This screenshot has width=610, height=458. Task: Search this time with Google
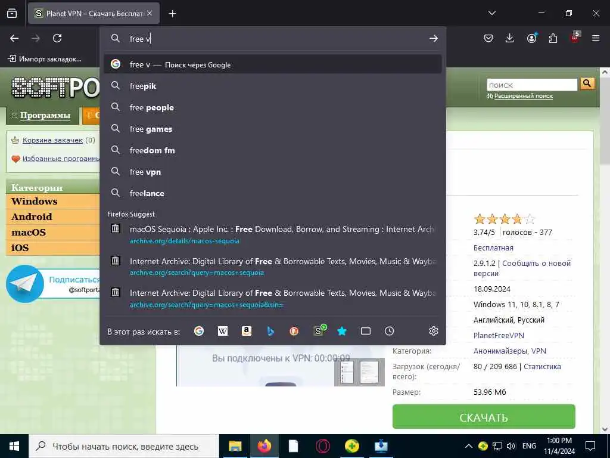click(x=199, y=331)
